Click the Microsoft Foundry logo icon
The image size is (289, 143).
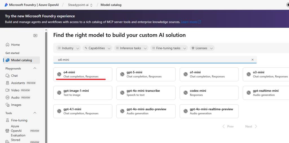click(6, 5)
